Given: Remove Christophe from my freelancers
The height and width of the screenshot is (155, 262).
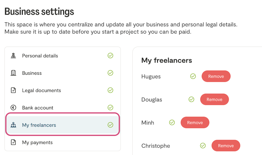Looking at the screenshot, I should 226,146.
